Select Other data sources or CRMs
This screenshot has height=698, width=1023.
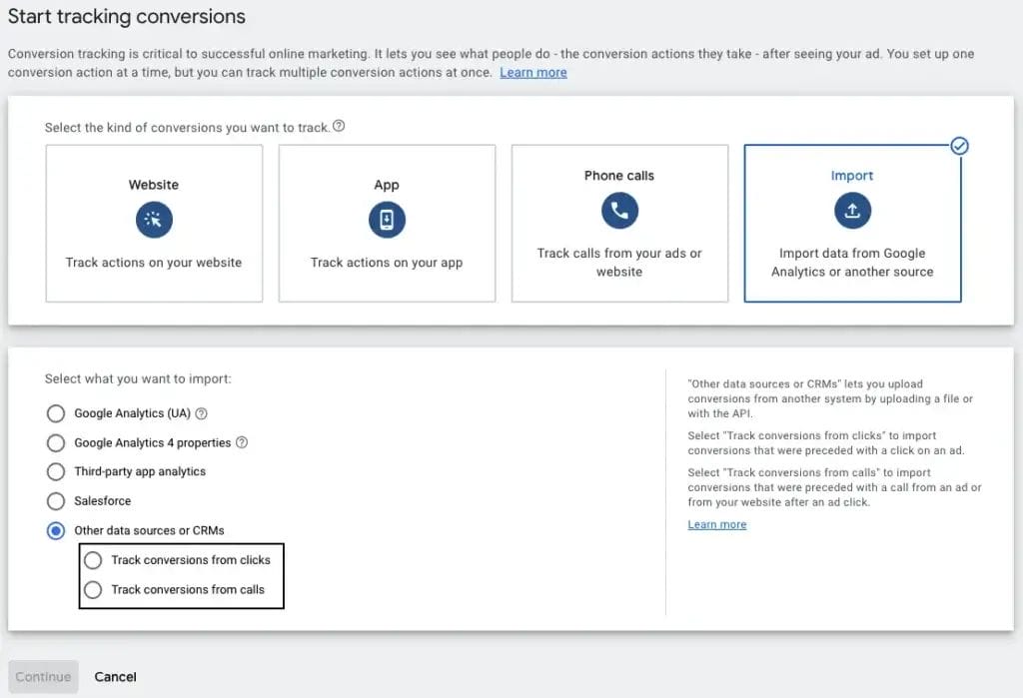[x=56, y=530]
